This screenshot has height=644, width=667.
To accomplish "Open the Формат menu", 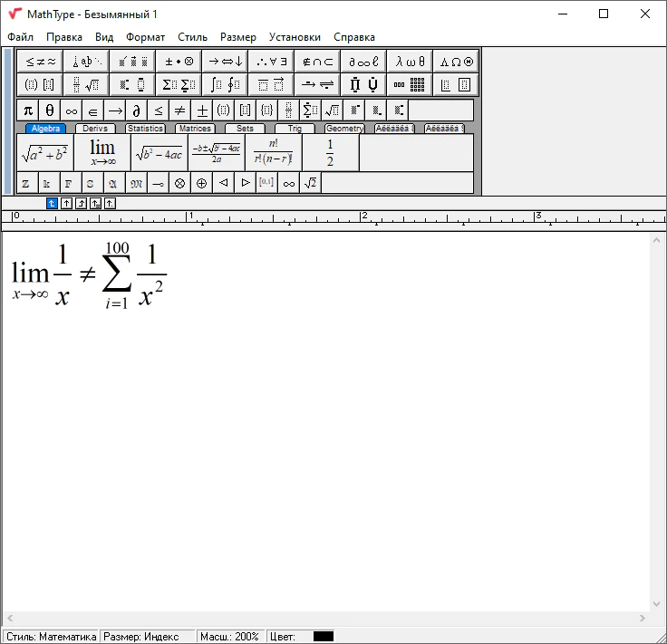I will coord(145,37).
